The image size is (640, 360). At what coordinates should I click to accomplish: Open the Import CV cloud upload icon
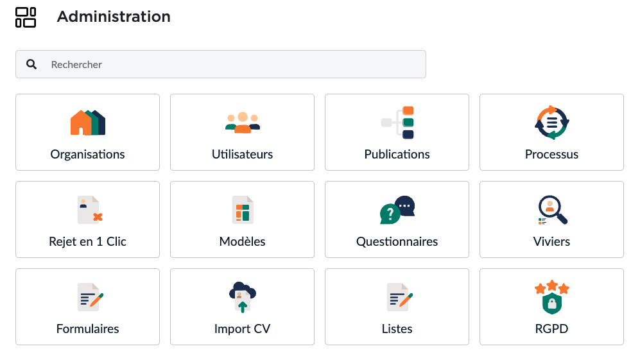click(242, 297)
